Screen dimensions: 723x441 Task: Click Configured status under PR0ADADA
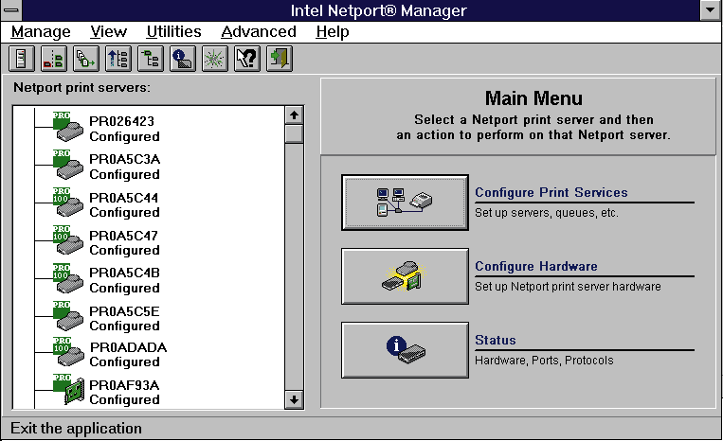coord(124,362)
